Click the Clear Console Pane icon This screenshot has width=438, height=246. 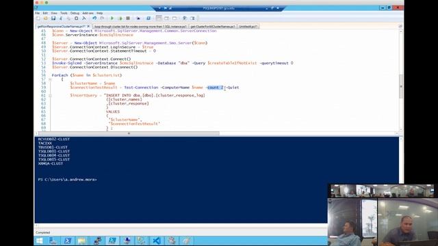coord(83,18)
